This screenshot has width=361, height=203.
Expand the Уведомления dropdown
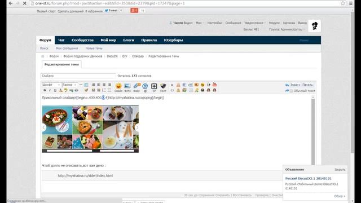pos(254,23)
